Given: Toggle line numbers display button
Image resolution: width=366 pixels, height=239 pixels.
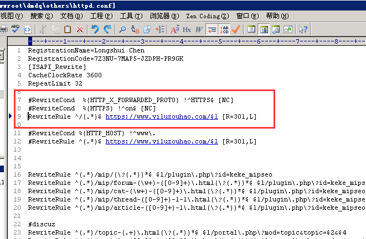Looking at the screenshot, I should [224, 29].
